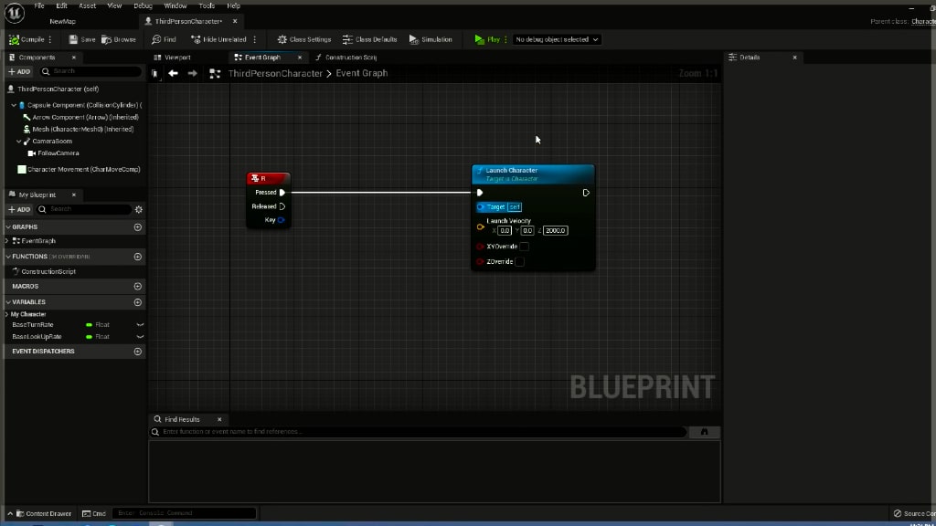Viewport: 936px width, 526px height.
Task: Open Hide Unrelated options menu
Action: point(255,39)
